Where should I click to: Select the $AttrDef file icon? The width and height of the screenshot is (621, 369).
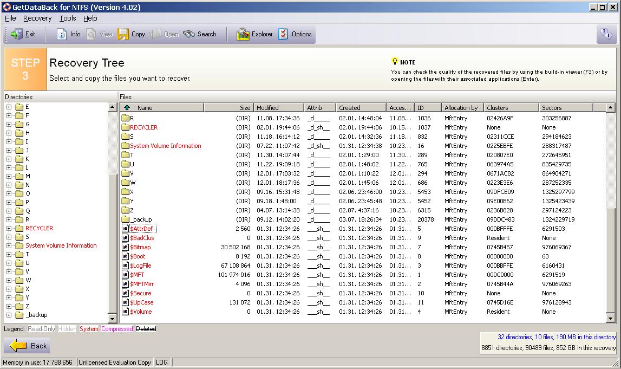125,229
